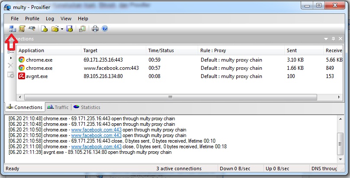Click target cell 89.105.216.134:80
This screenshot has width=350, height=178.
[x=103, y=76]
